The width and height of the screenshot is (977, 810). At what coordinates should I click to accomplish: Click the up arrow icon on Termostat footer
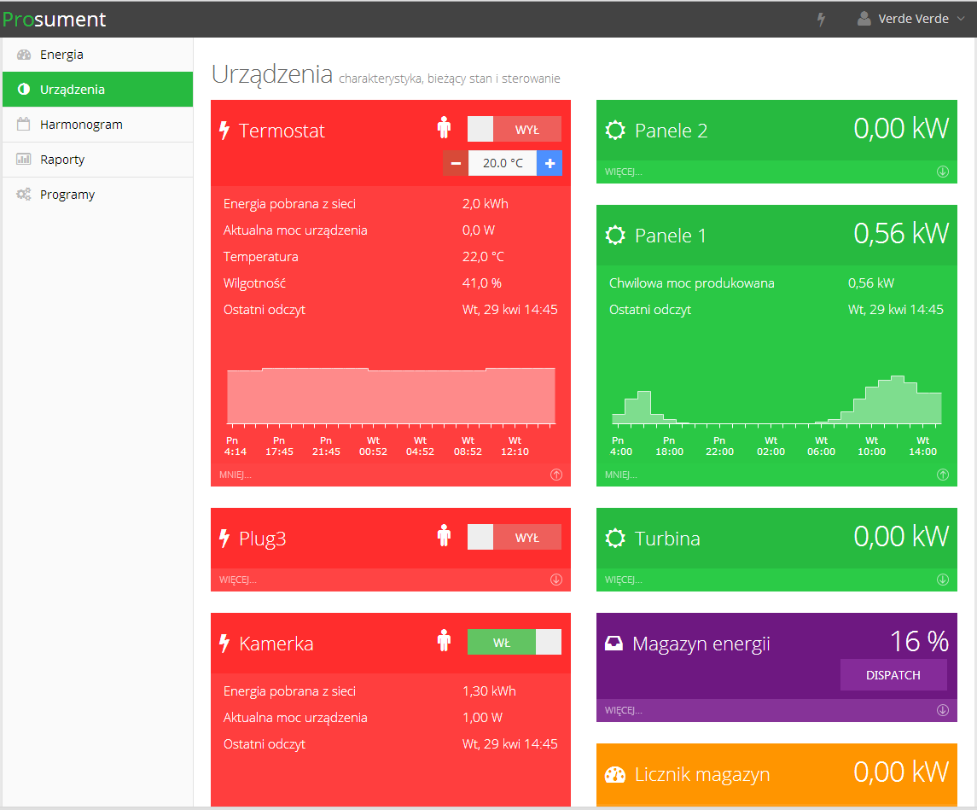coord(556,475)
